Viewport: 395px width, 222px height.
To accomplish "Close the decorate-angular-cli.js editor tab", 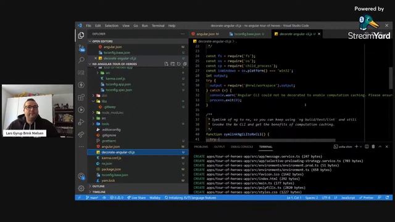I will [x=319, y=34].
